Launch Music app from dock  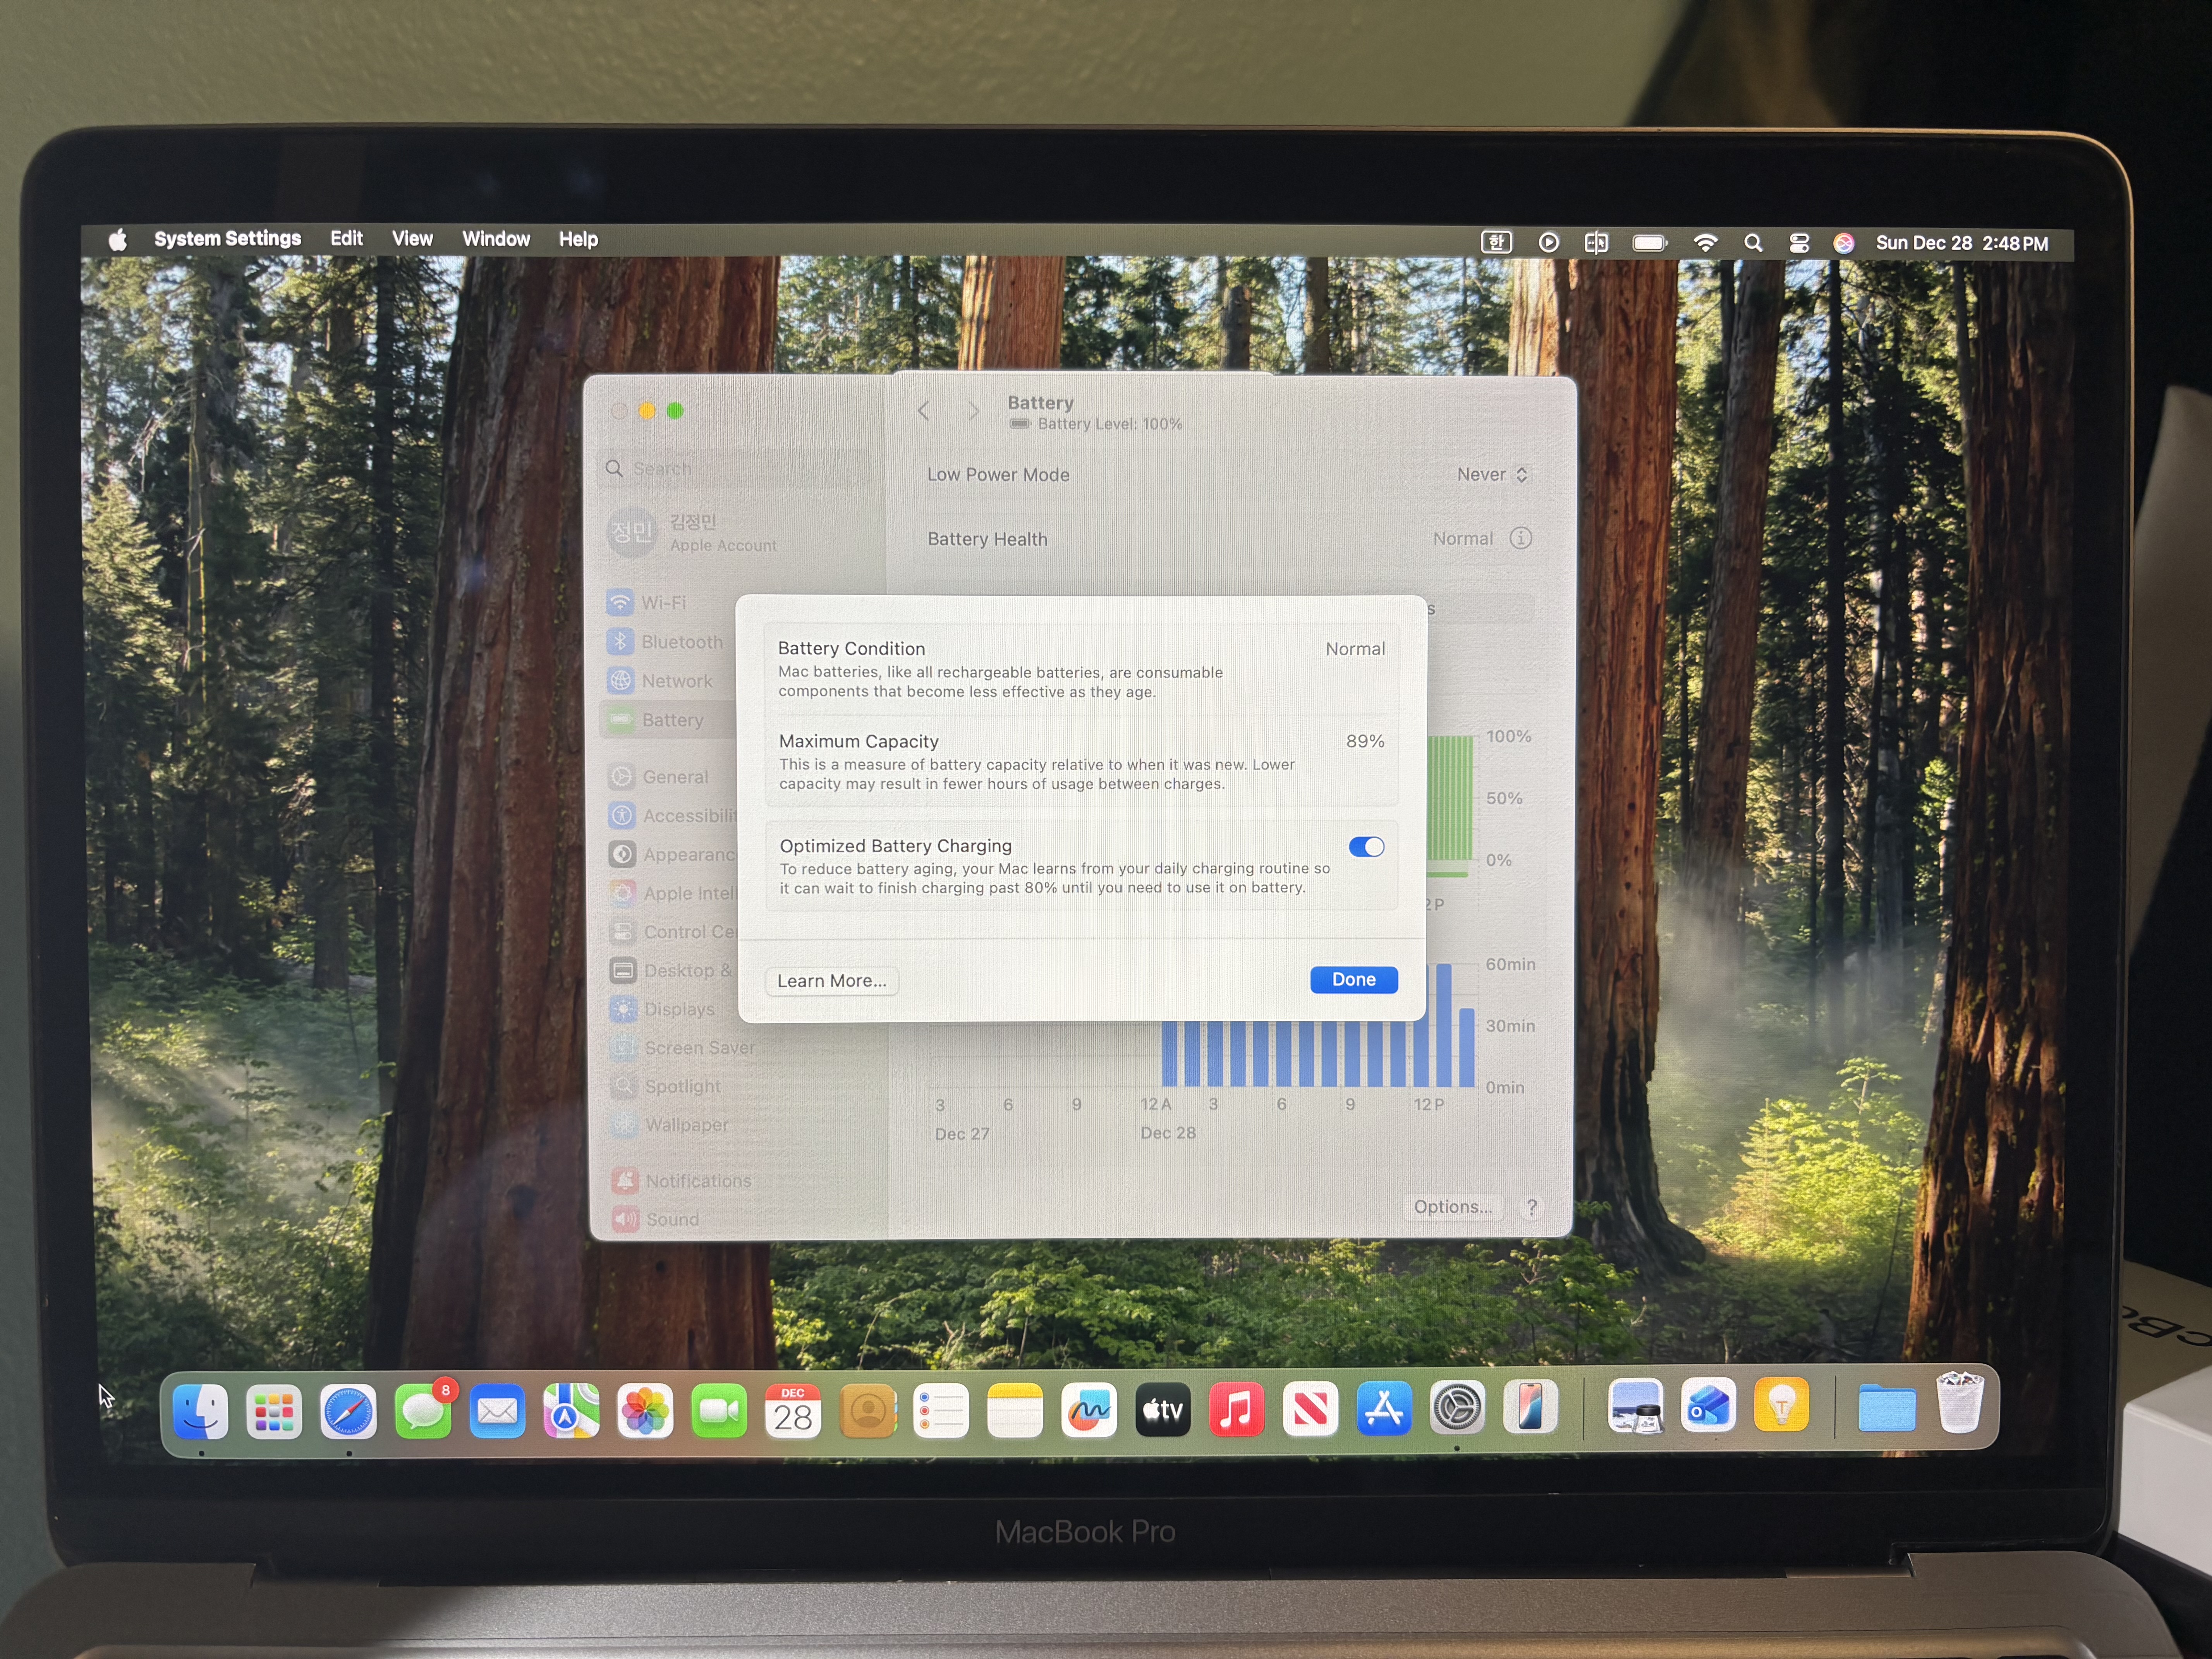(1236, 1410)
